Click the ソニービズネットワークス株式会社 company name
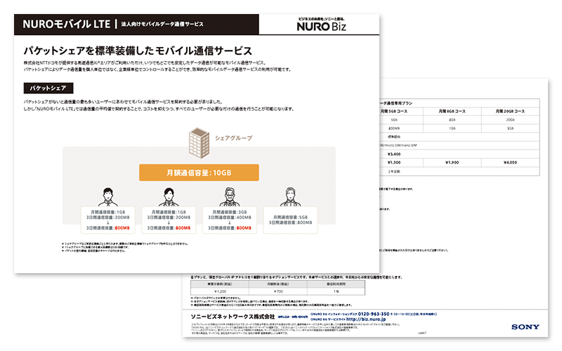This screenshot has height=351, width=562. point(233,317)
